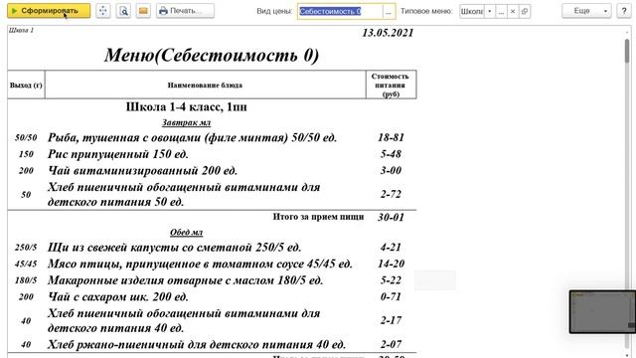Click the report date 13.05.2021
This screenshot has width=636, height=358.
point(388,33)
